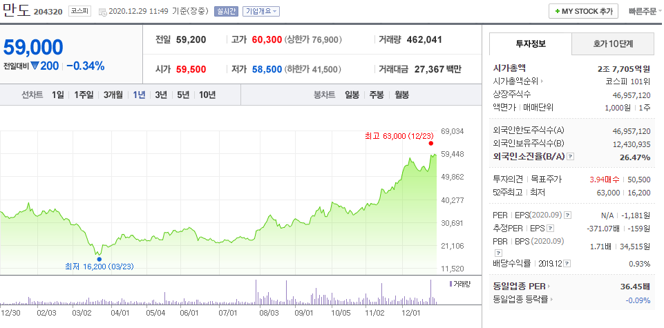Image resolution: width=664 pixels, height=328 pixels.
Task: Click the 코스피 101위 ranking value
Action: click(627, 81)
